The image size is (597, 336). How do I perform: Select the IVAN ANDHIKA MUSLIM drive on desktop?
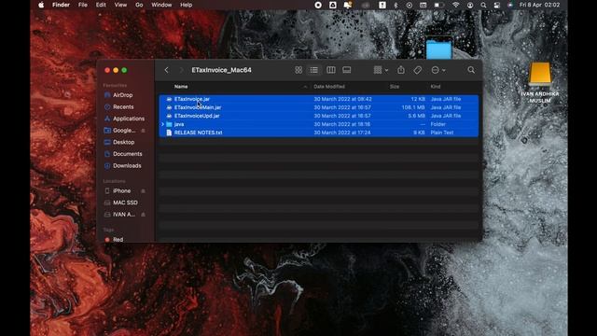click(x=540, y=82)
